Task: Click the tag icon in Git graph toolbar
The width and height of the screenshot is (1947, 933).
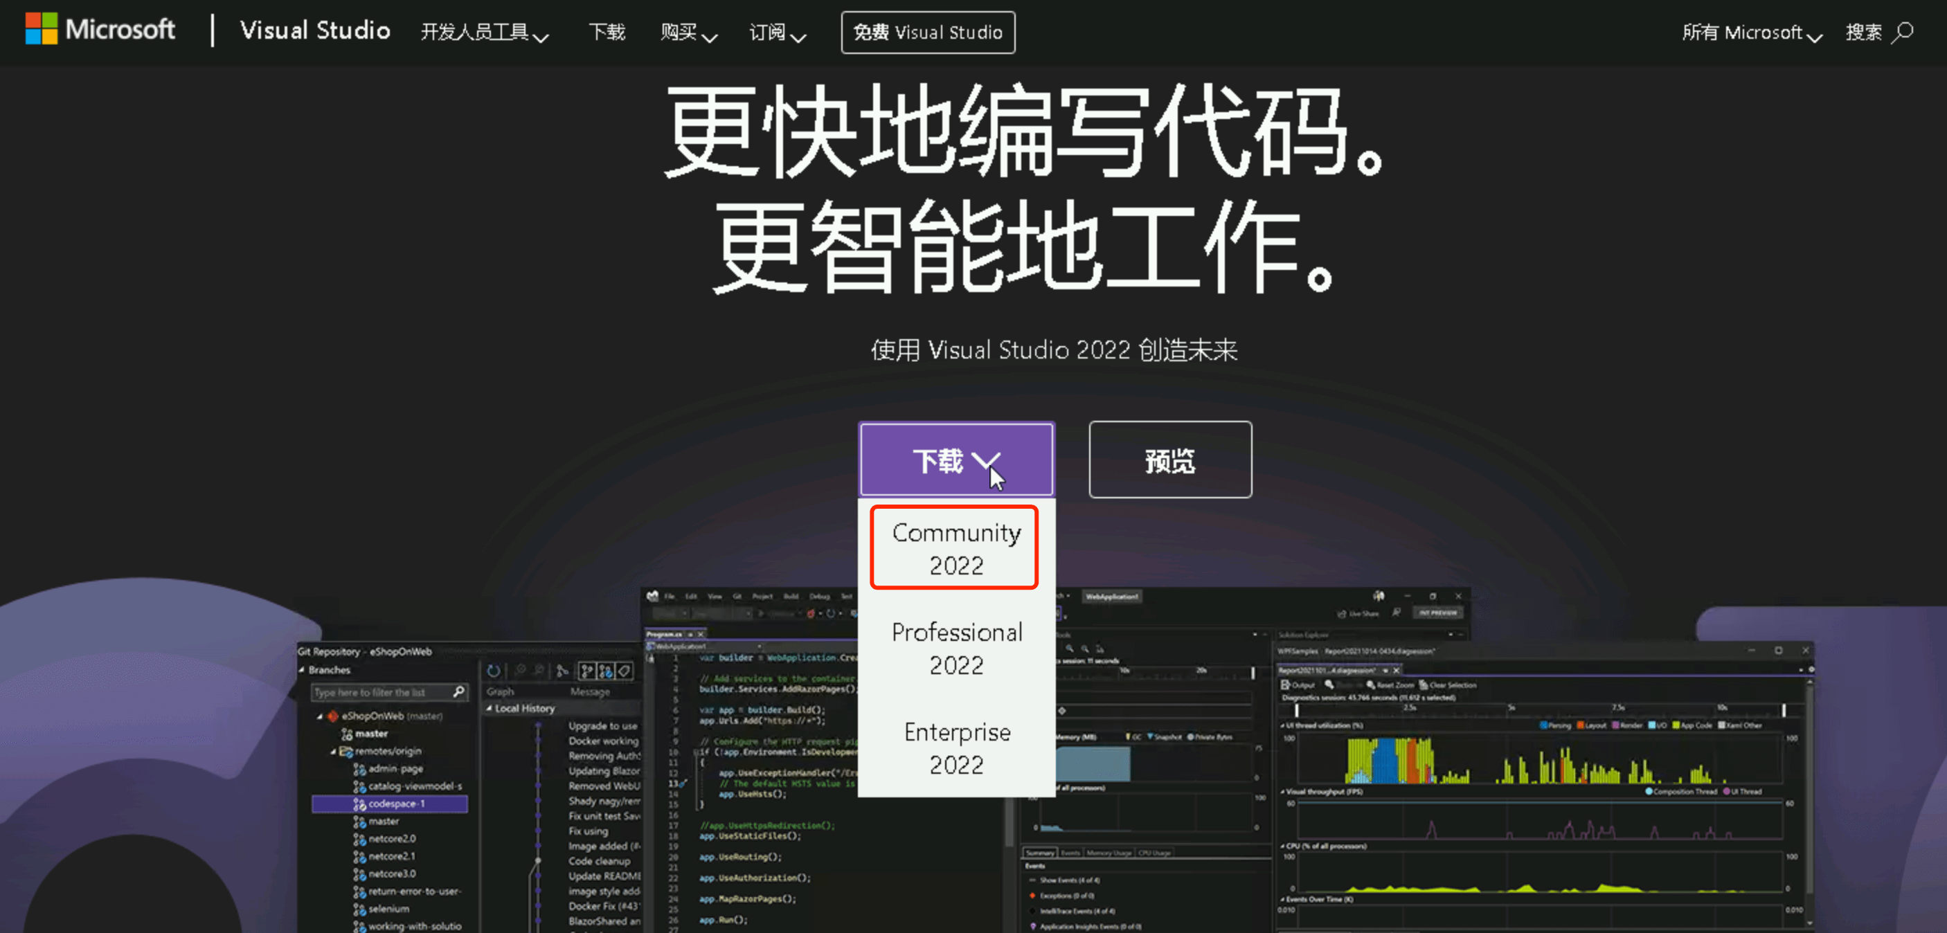Action: click(x=625, y=671)
